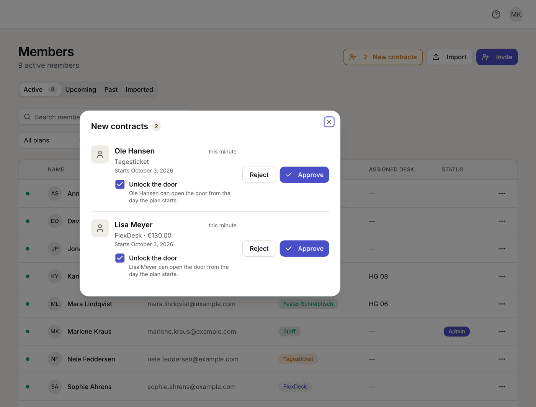Click the STATUS column header
536x407 pixels.
pyautogui.click(x=453, y=169)
